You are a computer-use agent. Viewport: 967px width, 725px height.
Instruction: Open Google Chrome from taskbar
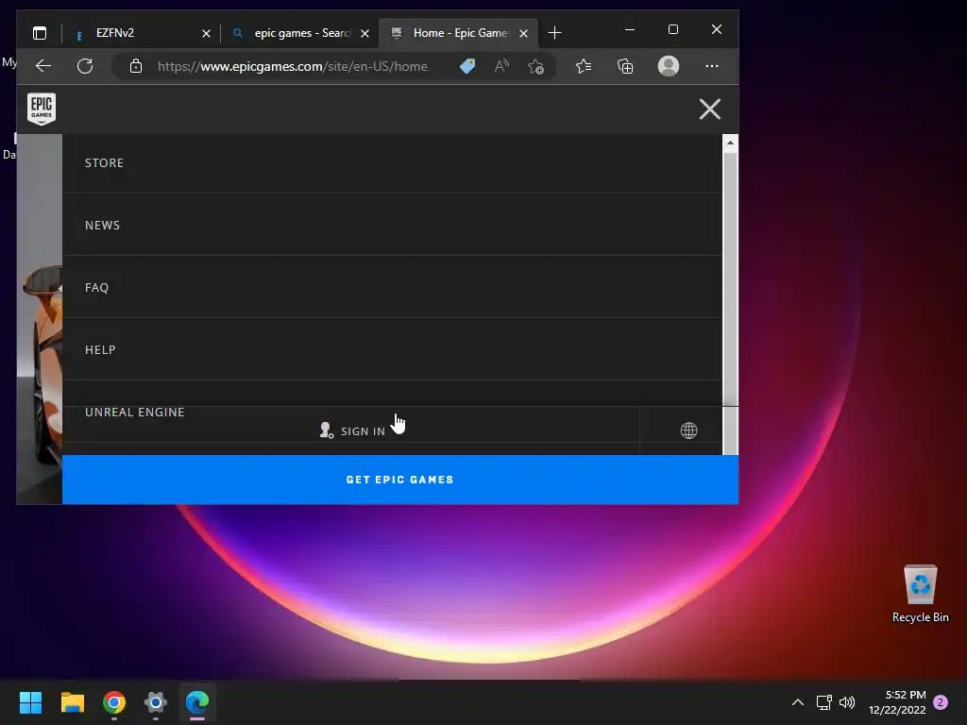tap(114, 702)
